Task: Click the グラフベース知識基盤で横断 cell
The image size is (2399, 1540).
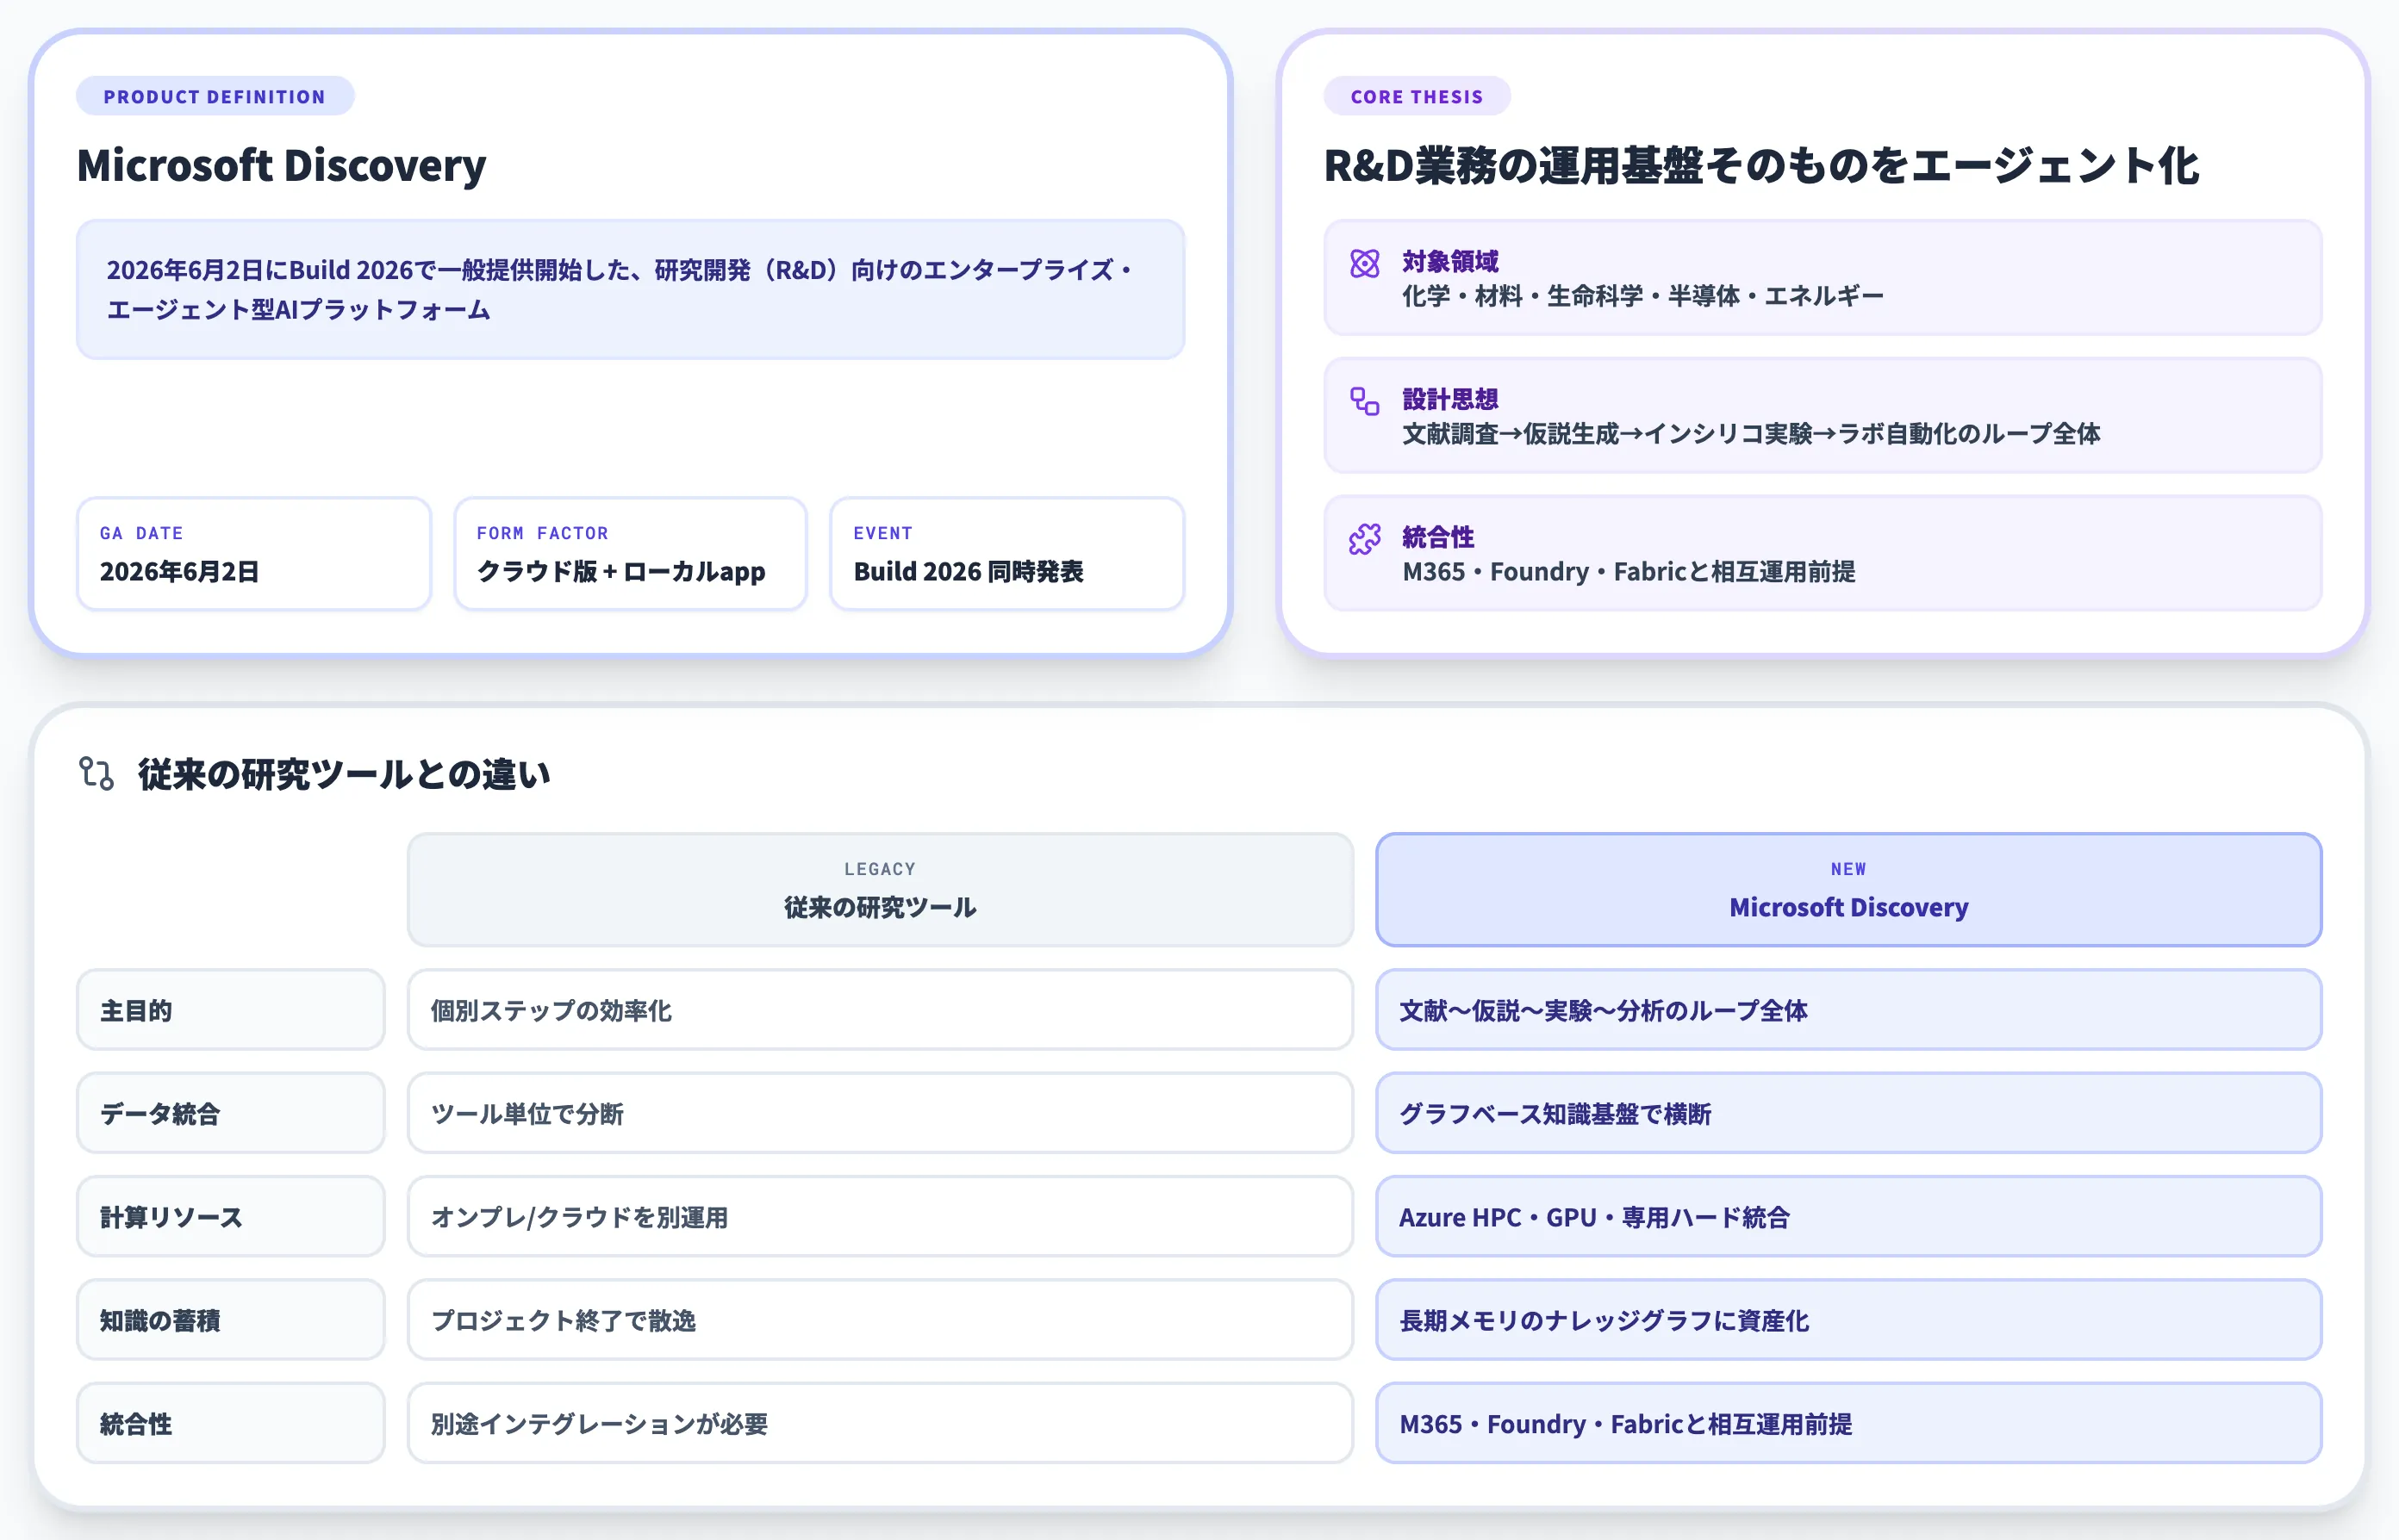Action: pos(1848,1113)
